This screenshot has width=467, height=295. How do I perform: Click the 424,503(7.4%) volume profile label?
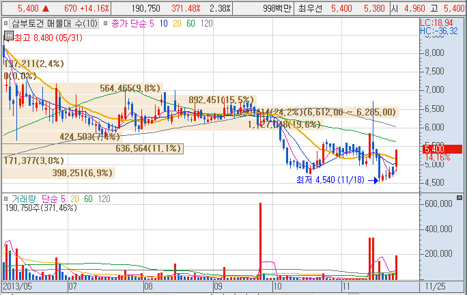tap(89, 137)
